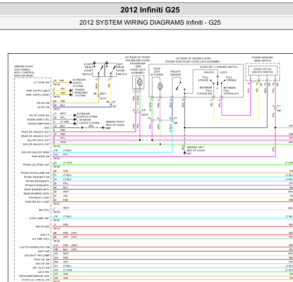Screen dimensions: 293x282
Task: Click '2012 SYSTEM WIRING DIAGRAMS Infiniti - G25' subtitle
Action: (x=150, y=23)
